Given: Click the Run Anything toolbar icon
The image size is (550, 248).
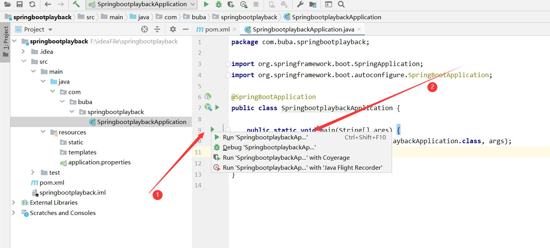Looking at the screenshot, I should [x=328, y=4].
